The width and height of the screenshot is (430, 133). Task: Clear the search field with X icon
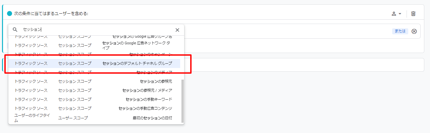pyautogui.click(x=177, y=30)
